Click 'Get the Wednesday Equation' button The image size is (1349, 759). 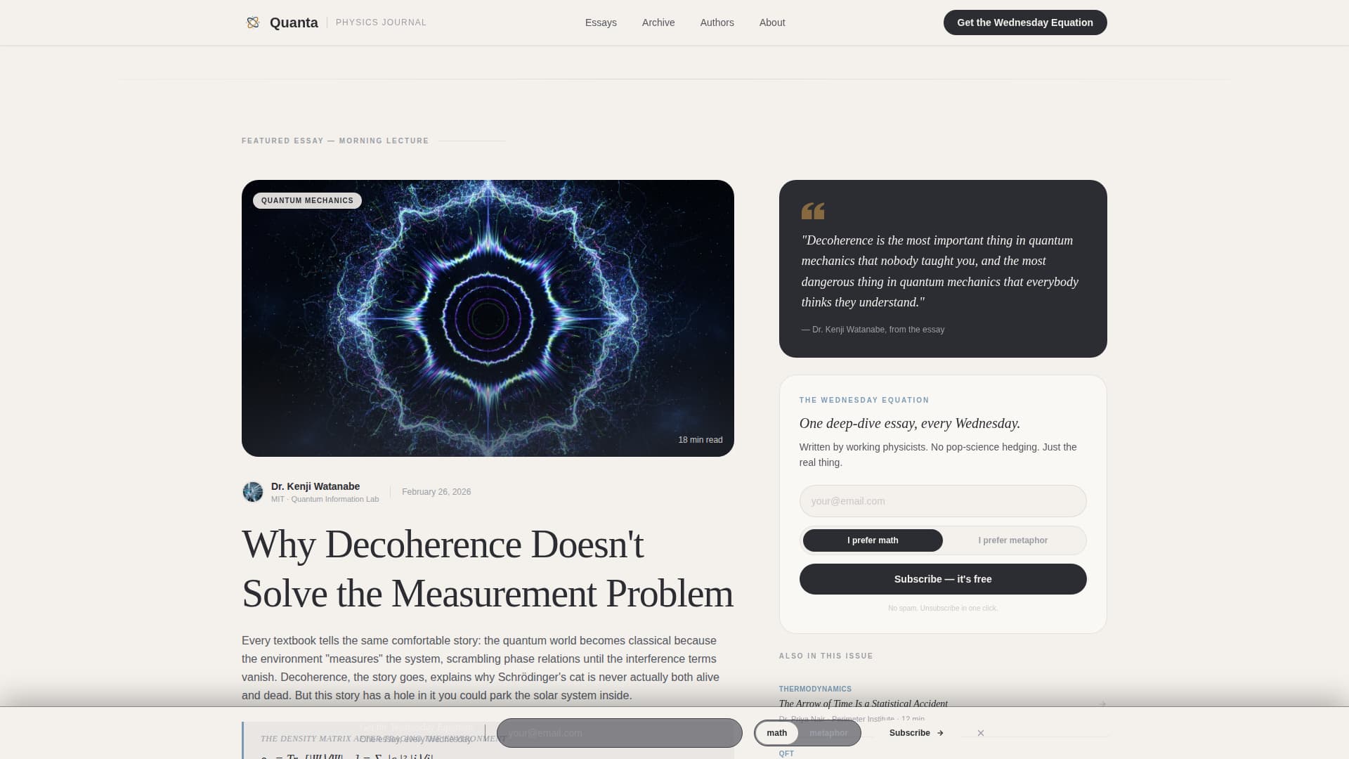1025,22
